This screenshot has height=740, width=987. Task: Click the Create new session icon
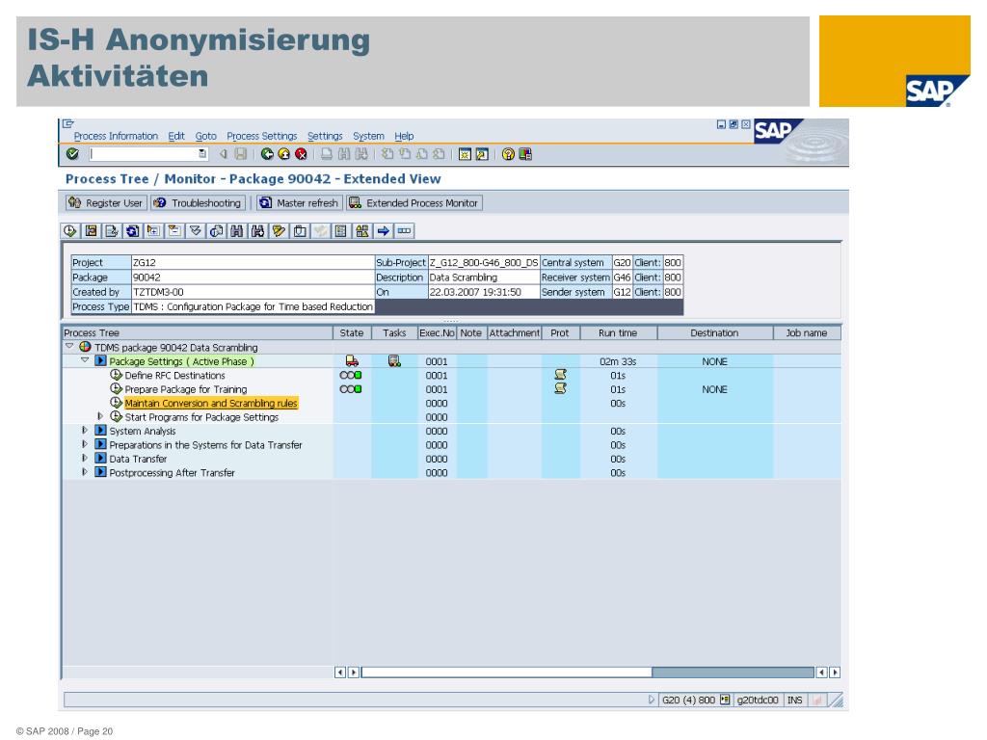click(x=465, y=154)
